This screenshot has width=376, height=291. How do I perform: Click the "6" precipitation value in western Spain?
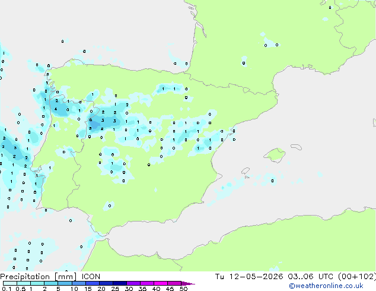[x=90, y=120]
